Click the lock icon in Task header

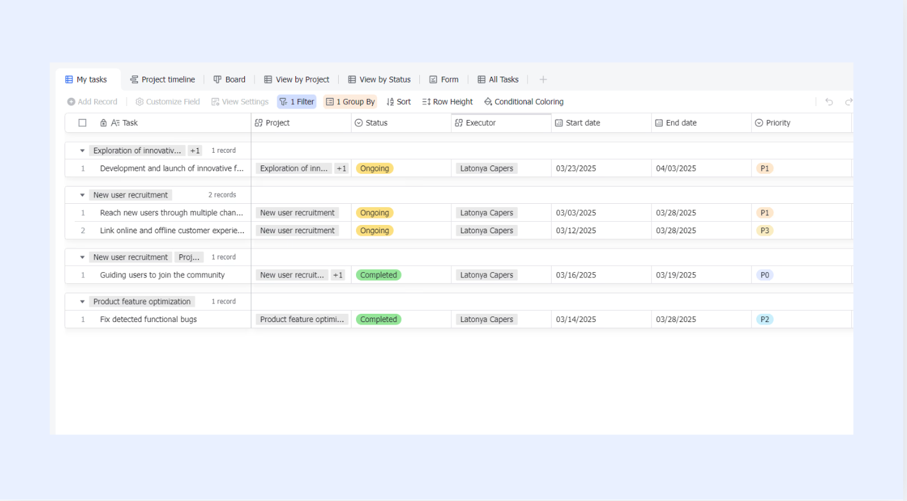point(104,123)
